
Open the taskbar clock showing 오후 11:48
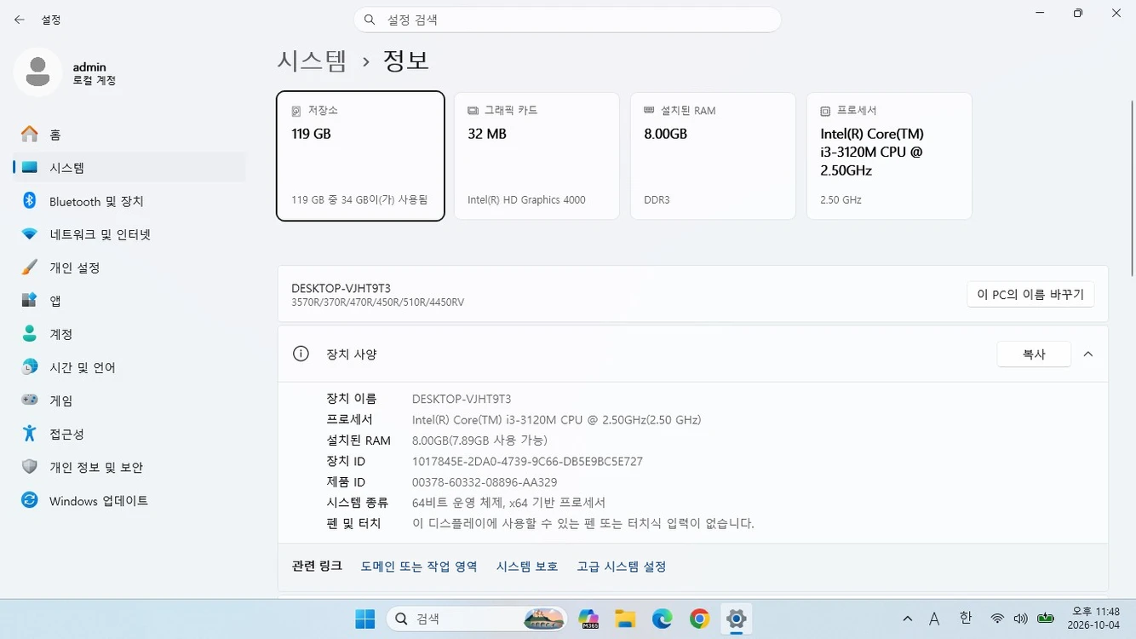pos(1095,619)
